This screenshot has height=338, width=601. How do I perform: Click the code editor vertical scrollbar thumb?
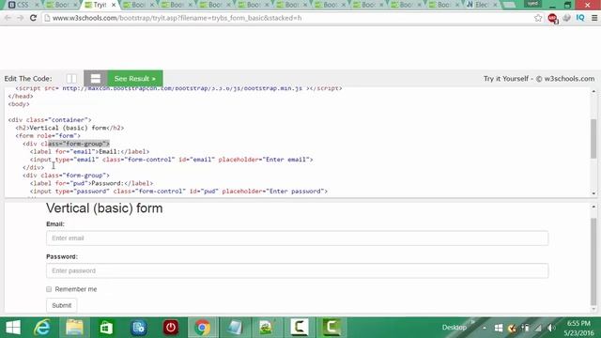[593, 138]
